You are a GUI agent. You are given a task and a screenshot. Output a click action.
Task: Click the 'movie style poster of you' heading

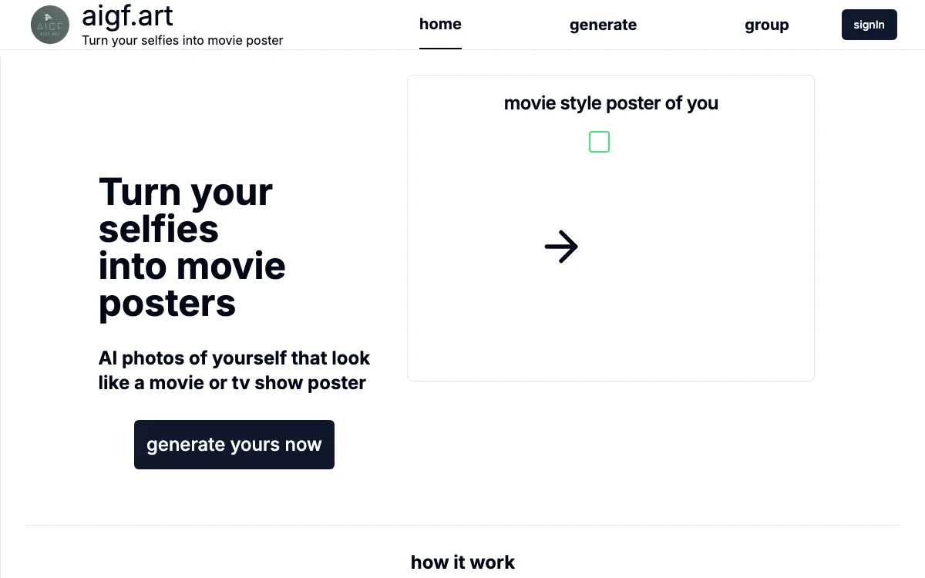pos(610,103)
